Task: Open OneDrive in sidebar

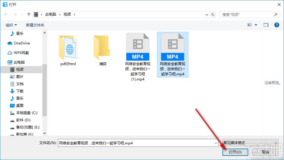Action: [x=19, y=43]
